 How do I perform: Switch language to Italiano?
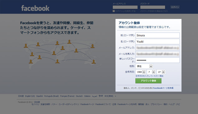click(x=87, y=96)
